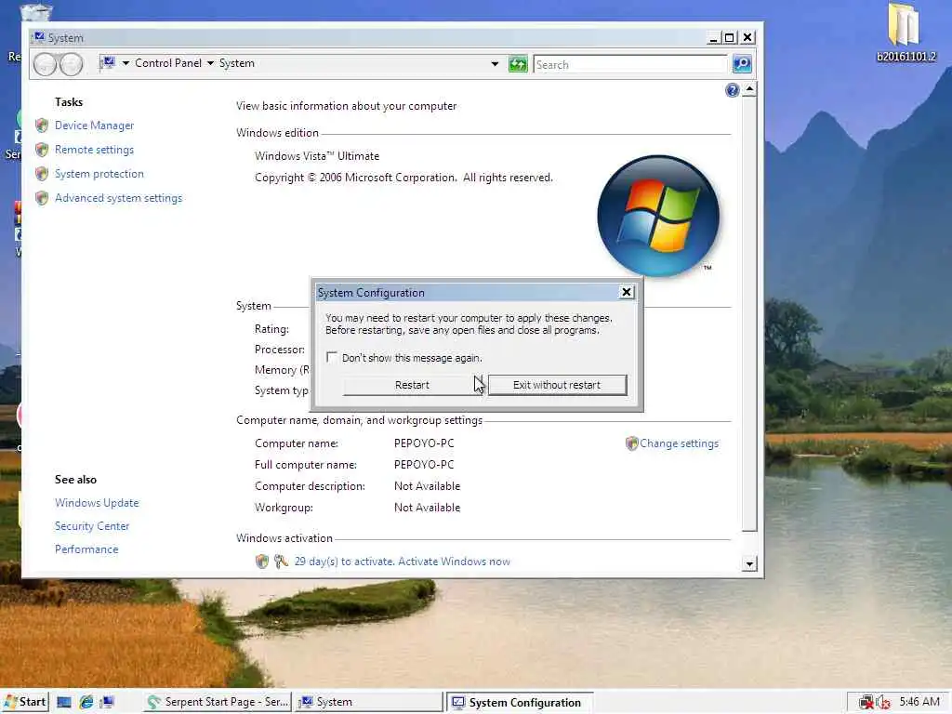Open the b20161101.2 desktop folder
Image resolution: width=952 pixels, height=714 pixels.
pos(906,32)
